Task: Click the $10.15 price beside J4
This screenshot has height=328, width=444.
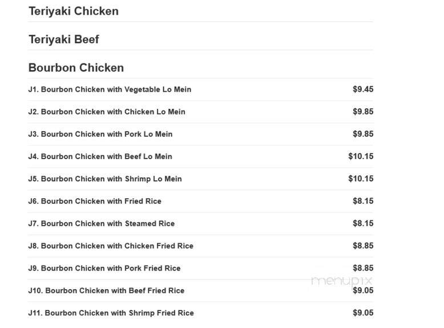Action: tap(361, 156)
